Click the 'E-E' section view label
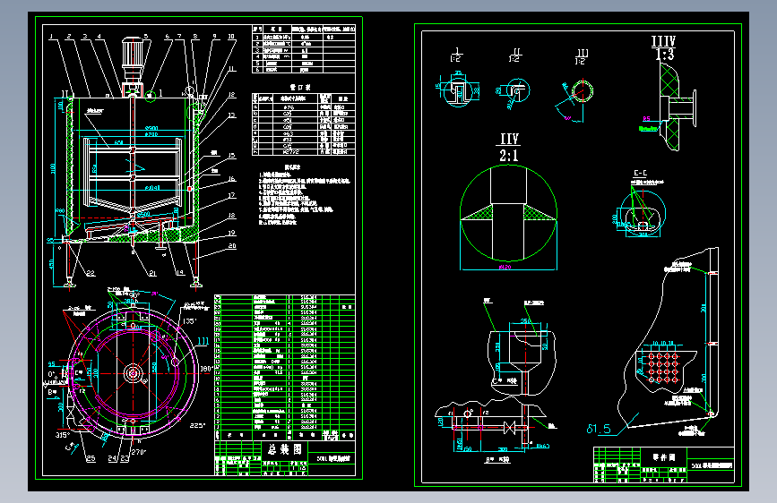777x503 pixels. tap(640, 173)
